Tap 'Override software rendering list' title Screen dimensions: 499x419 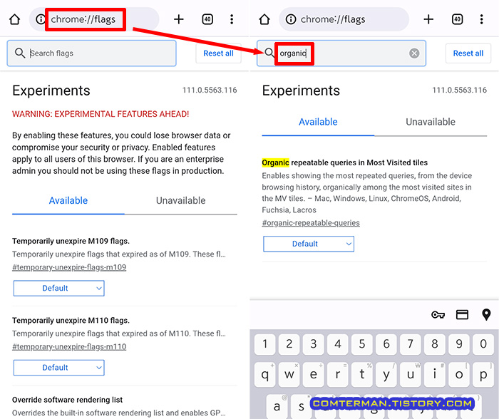[x=67, y=400]
